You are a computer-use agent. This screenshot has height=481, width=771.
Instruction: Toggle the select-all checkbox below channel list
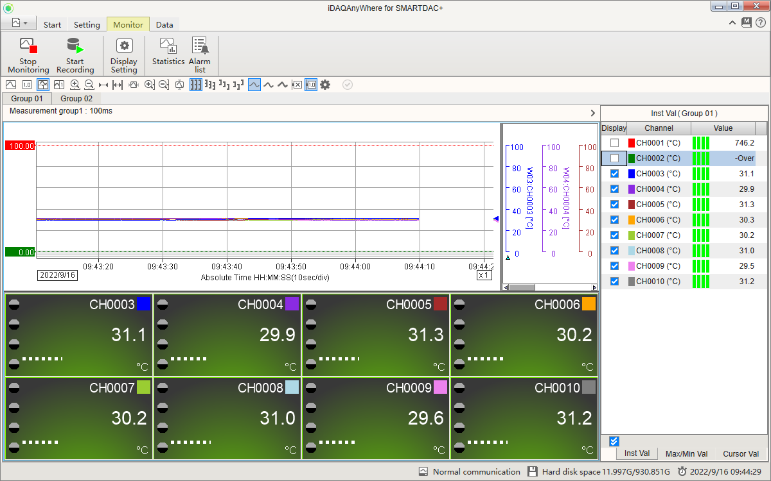tap(614, 441)
